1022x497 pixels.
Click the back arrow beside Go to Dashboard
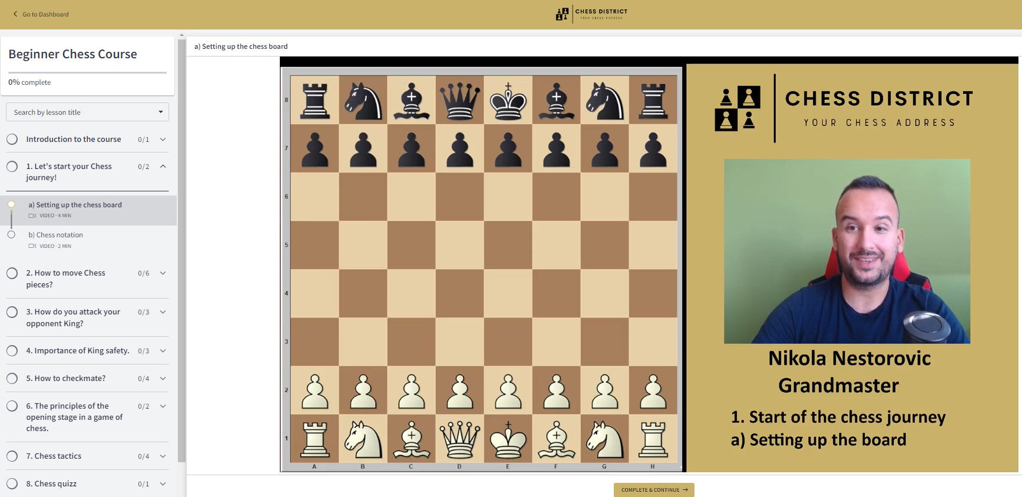pyautogui.click(x=15, y=14)
